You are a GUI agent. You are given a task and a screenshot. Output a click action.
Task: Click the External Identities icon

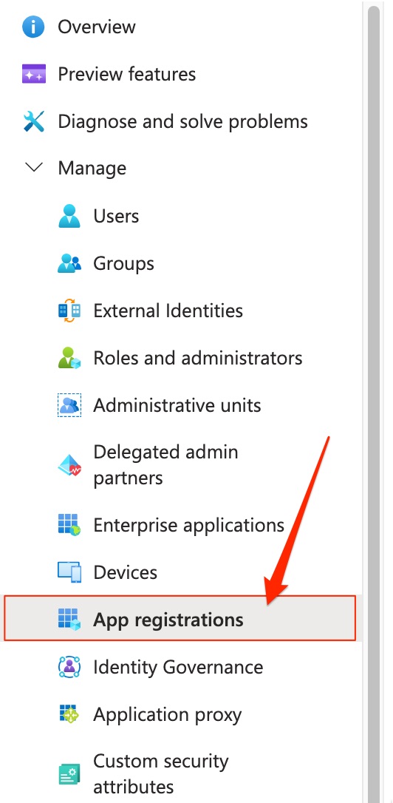point(69,311)
